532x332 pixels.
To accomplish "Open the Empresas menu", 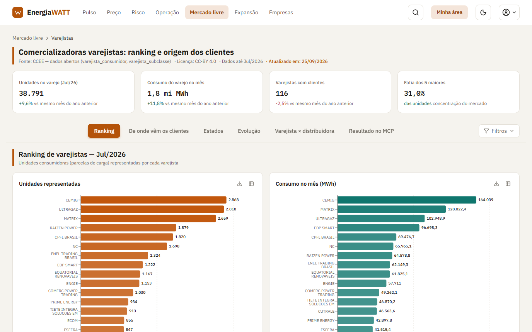I will point(281,12).
